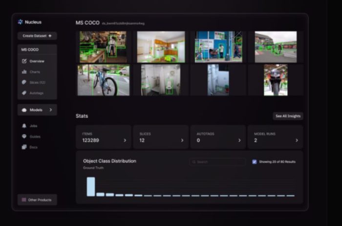Screen dimensions: 342x226
Task: Click the Models cloud icon
Action: pos(24,110)
